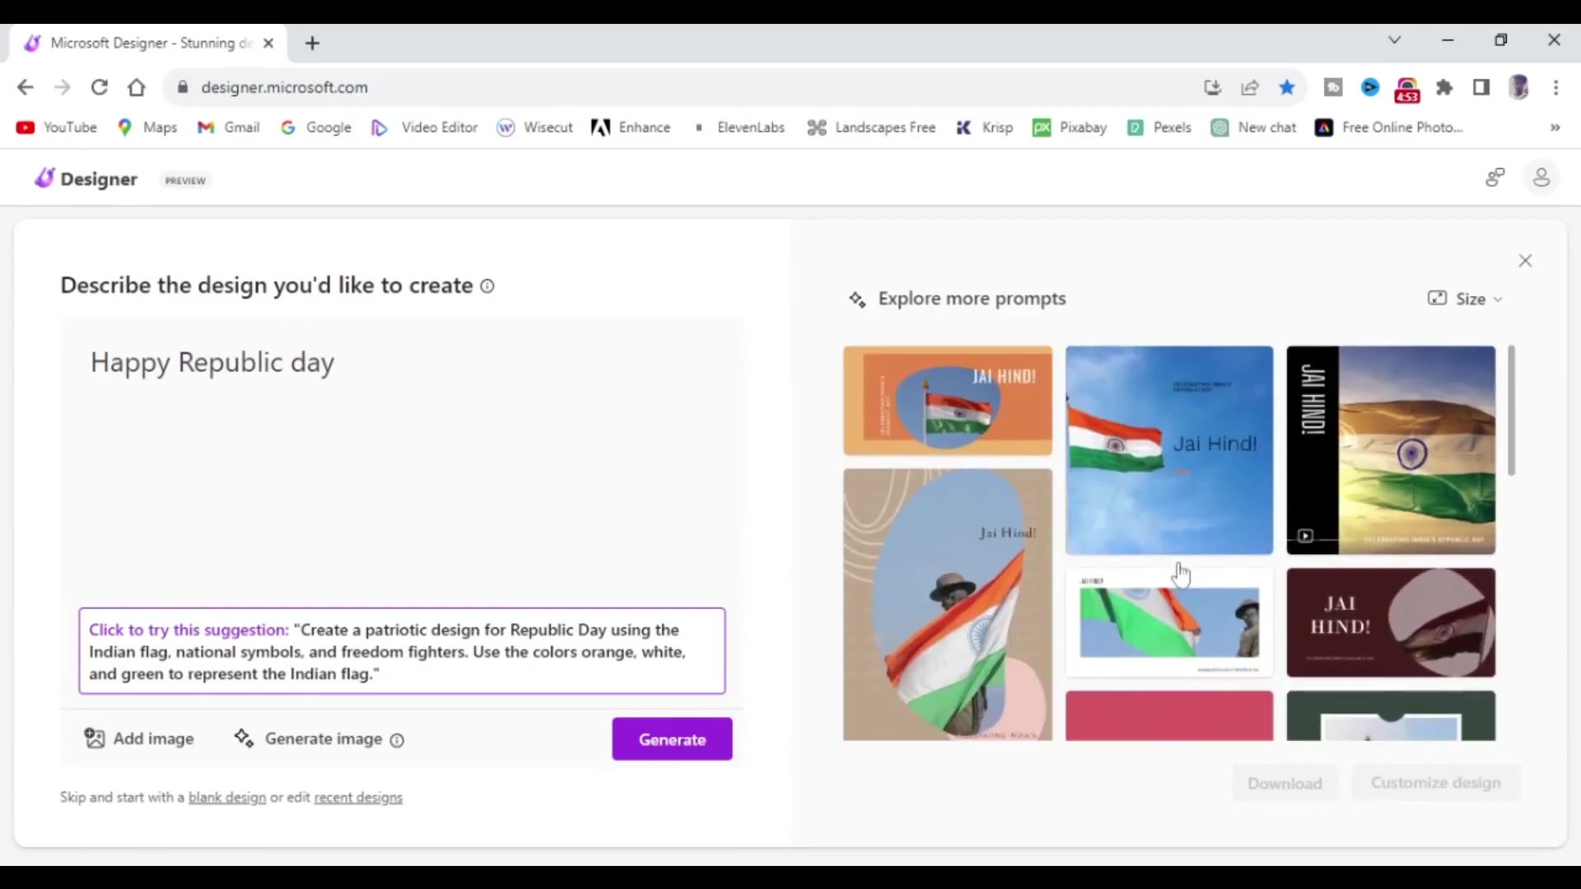Close the explore prompts panel

(x=1525, y=261)
